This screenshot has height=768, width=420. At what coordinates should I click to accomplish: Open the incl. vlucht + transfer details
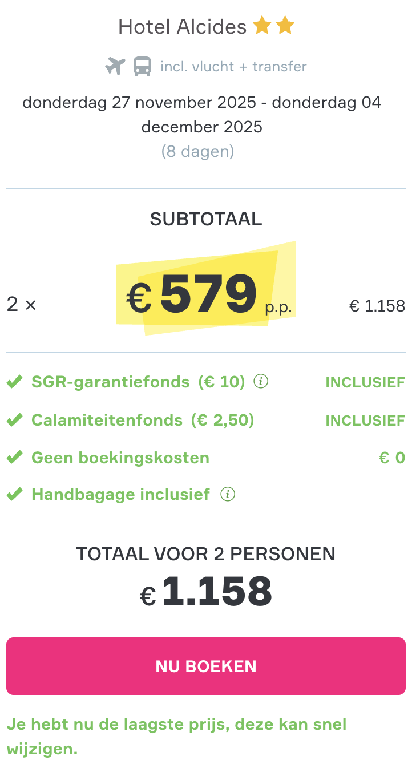(x=234, y=66)
